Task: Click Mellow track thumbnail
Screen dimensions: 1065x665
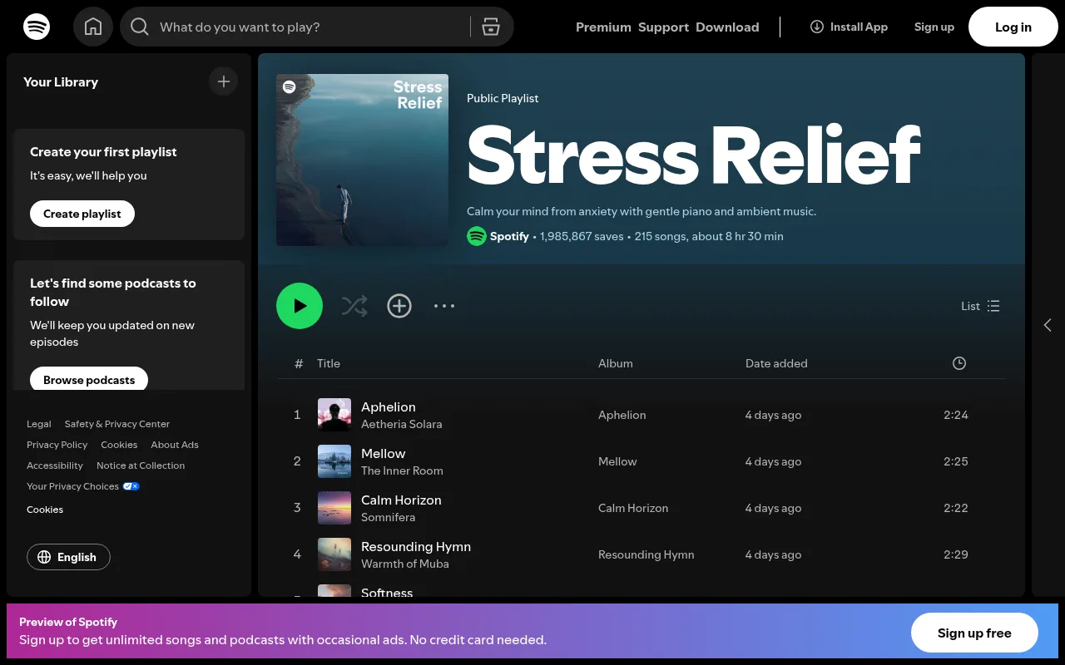Action: click(x=334, y=461)
